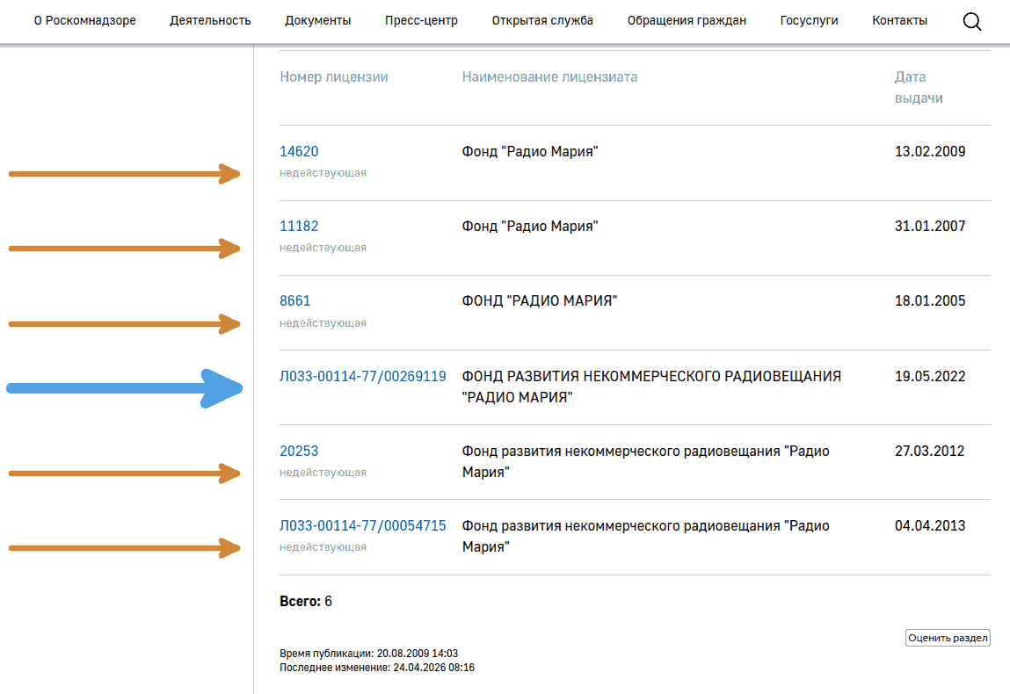The width and height of the screenshot is (1010, 694).
Task: Click licensee name in the Л033-00114-77/00054715 row
Action: tap(645, 536)
